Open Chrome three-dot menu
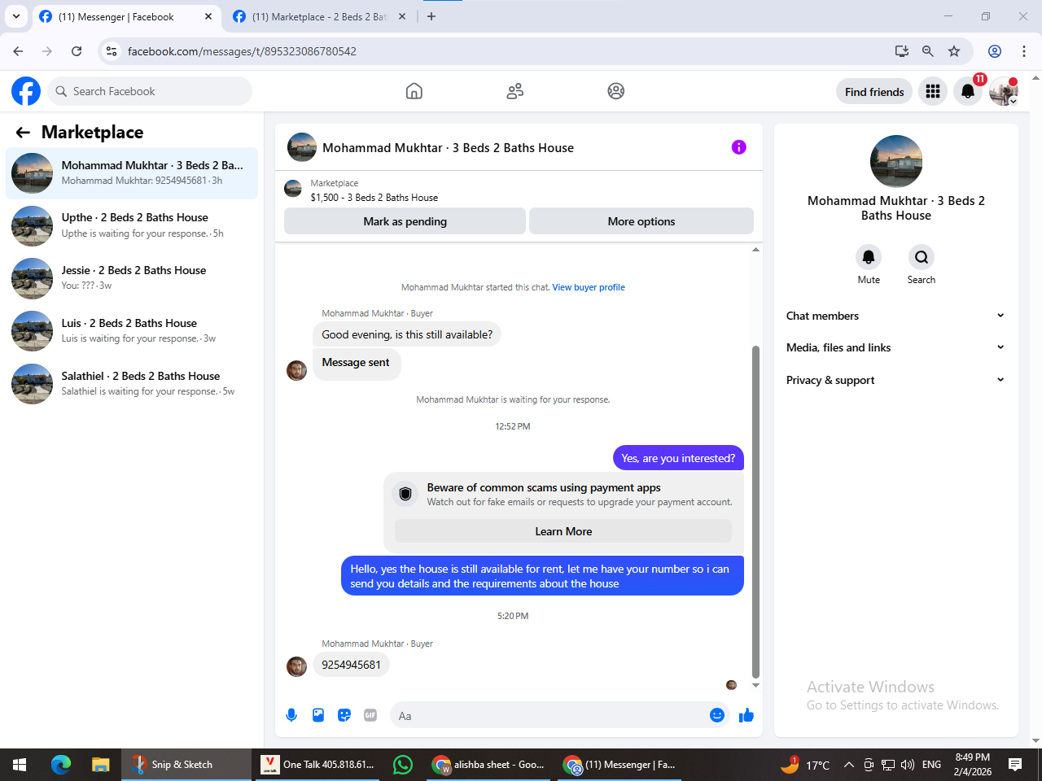The image size is (1042, 781). point(1024,51)
